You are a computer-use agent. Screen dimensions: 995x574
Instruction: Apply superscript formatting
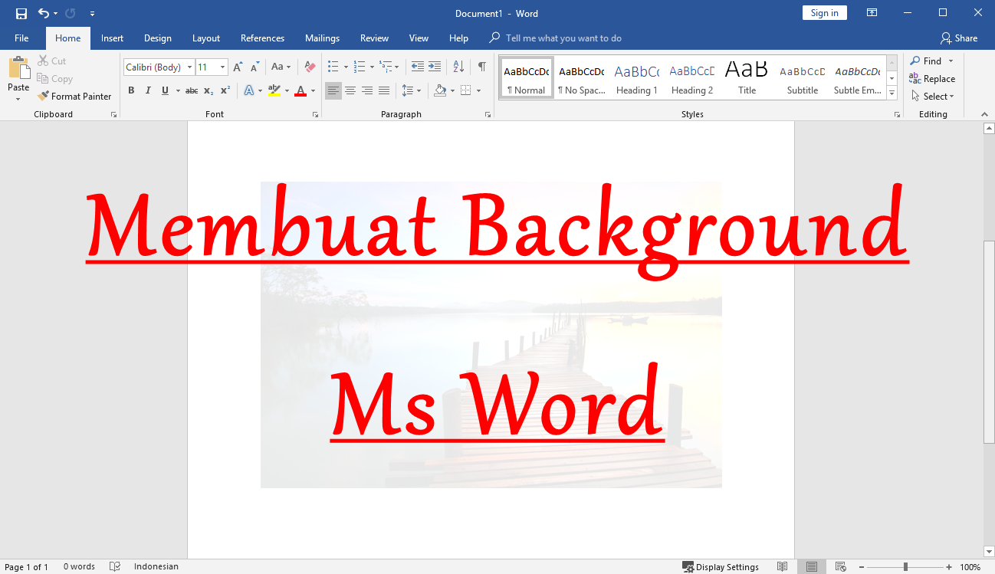coord(225,90)
